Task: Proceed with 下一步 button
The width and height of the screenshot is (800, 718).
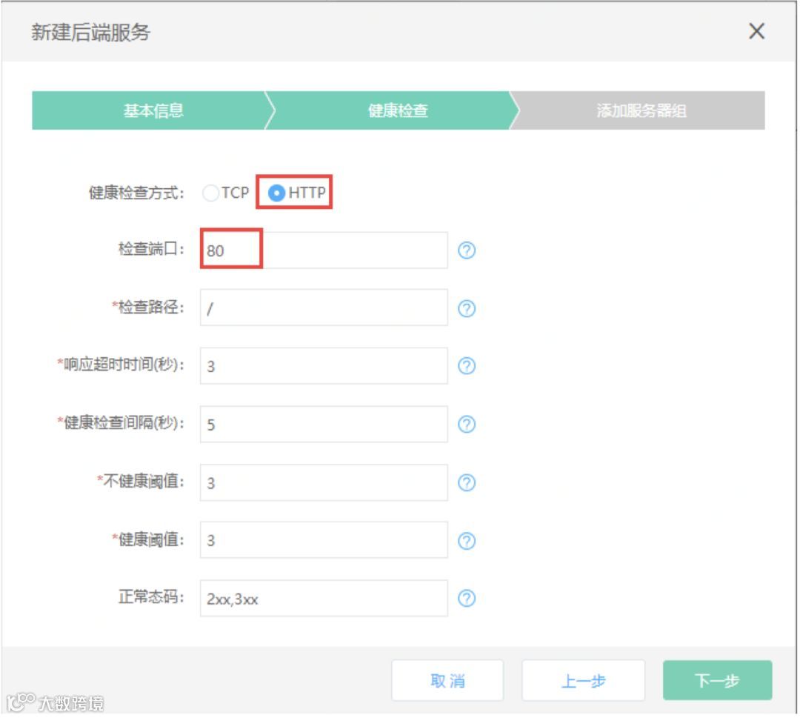Action: tap(717, 681)
